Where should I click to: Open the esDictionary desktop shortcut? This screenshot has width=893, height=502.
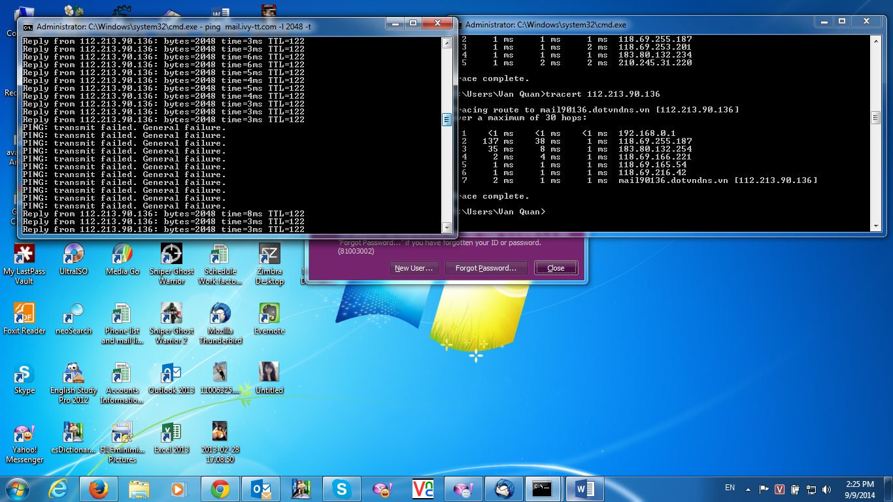73,437
